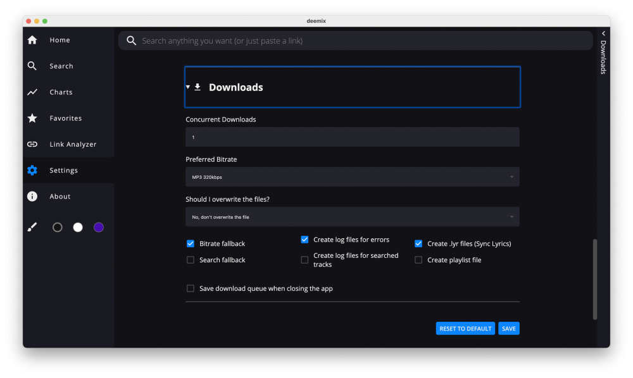
Task: Enable the Search fallback checkbox
Action: click(191, 260)
